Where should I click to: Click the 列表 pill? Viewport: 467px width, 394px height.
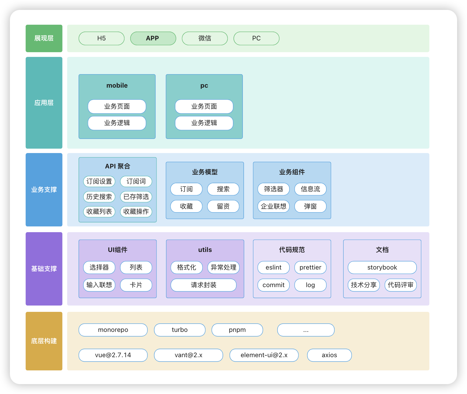[x=136, y=267]
